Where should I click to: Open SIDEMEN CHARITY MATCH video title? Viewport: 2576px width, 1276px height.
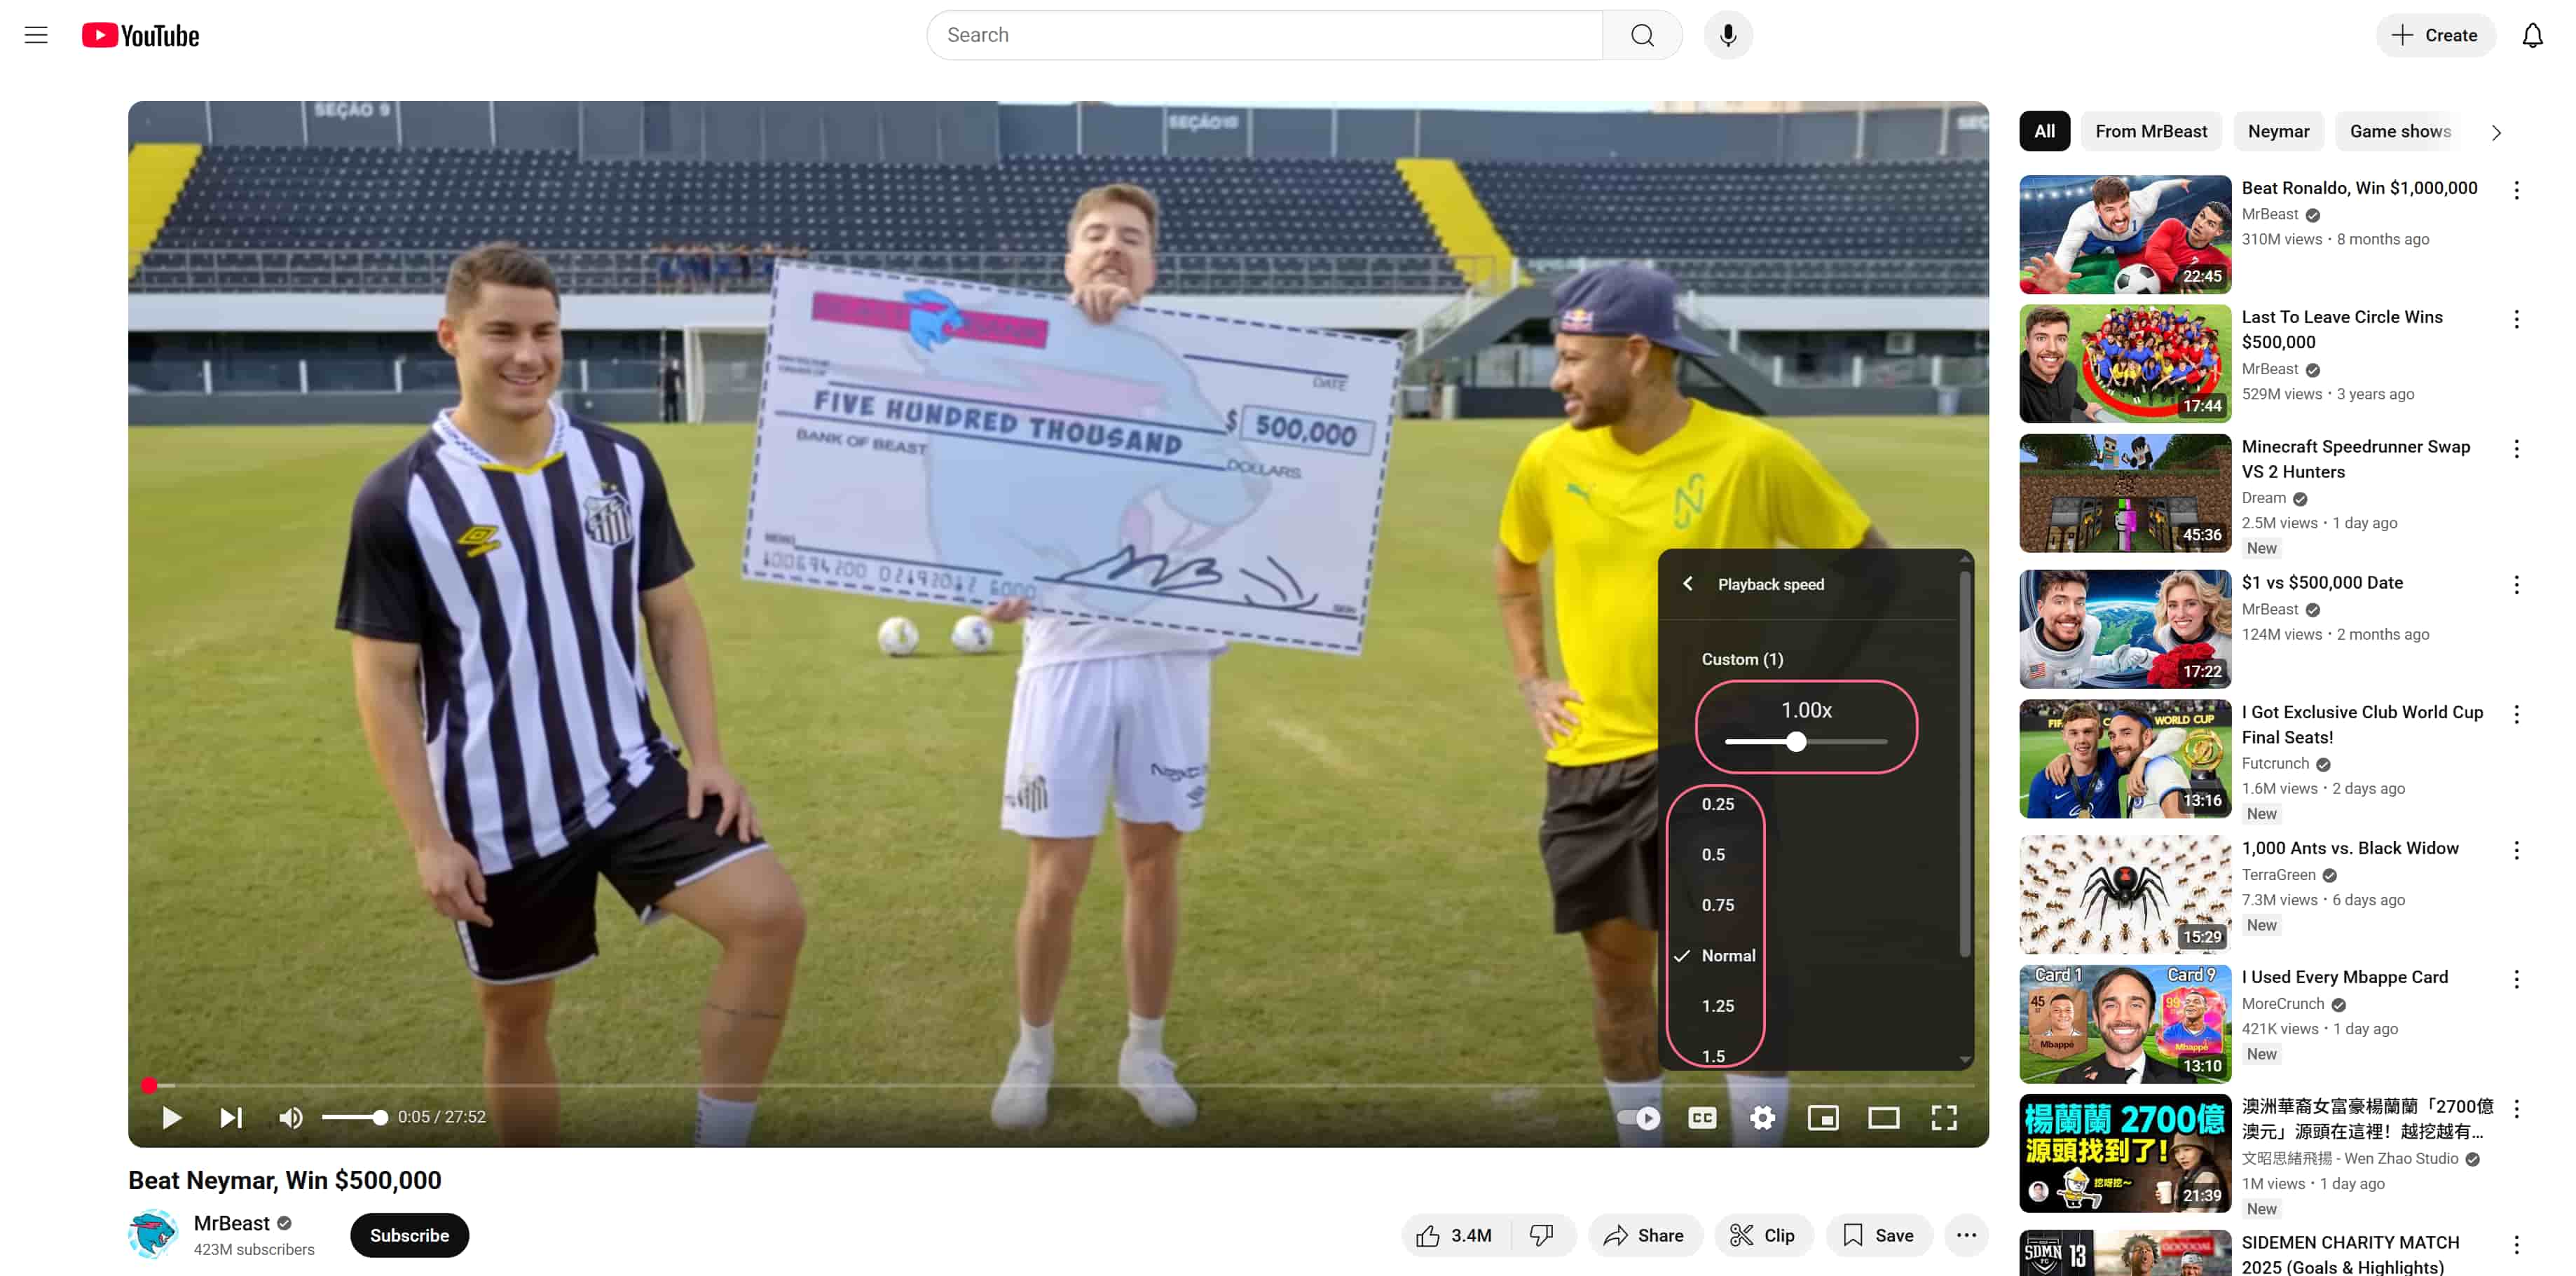2350,1254
